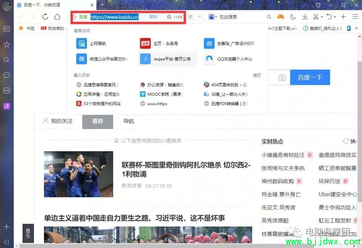This screenshot has height=248, width=362.
Task: Read the 联赛杯-斯图里奇 headline article
Action: click(x=186, y=169)
